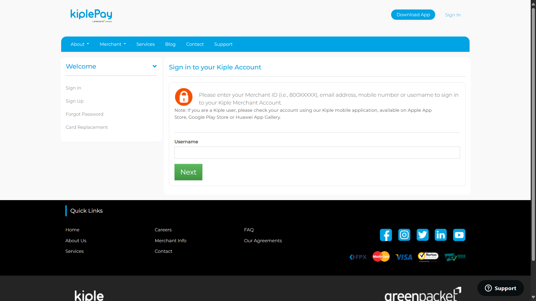Viewport: 536px width, 301px height.
Task: Click the scrollbar down arrow
Action: tap(533, 297)
